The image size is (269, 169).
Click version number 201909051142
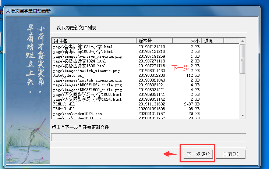click(x=152, y=99)
